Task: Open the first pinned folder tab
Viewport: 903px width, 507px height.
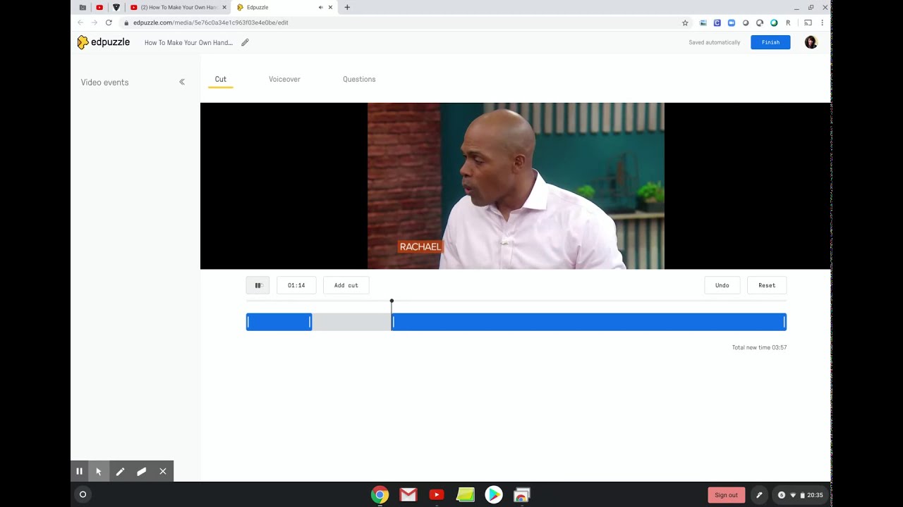Action: 83,8
